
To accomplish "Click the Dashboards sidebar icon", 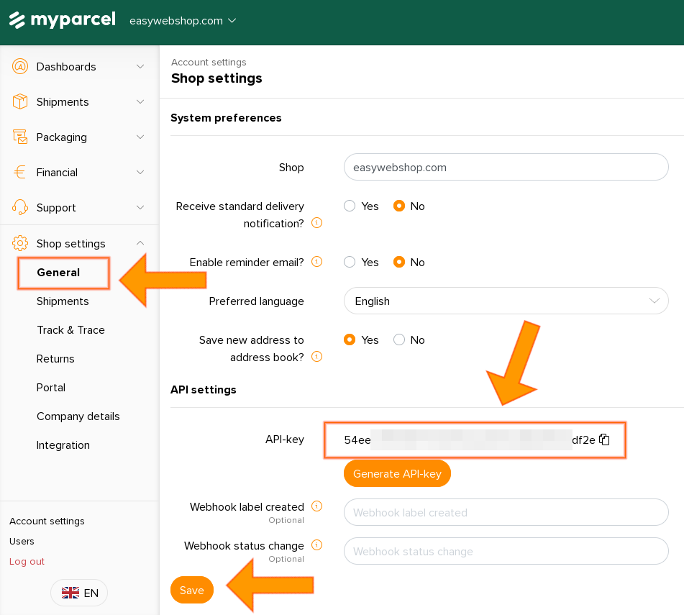I will tap(20, 66).
